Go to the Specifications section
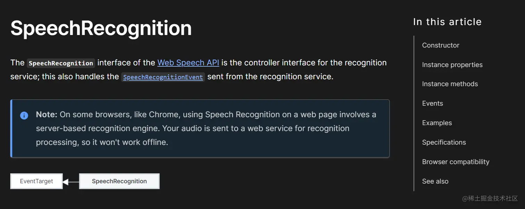Screen dimensions: 525x209 (444, 142)
